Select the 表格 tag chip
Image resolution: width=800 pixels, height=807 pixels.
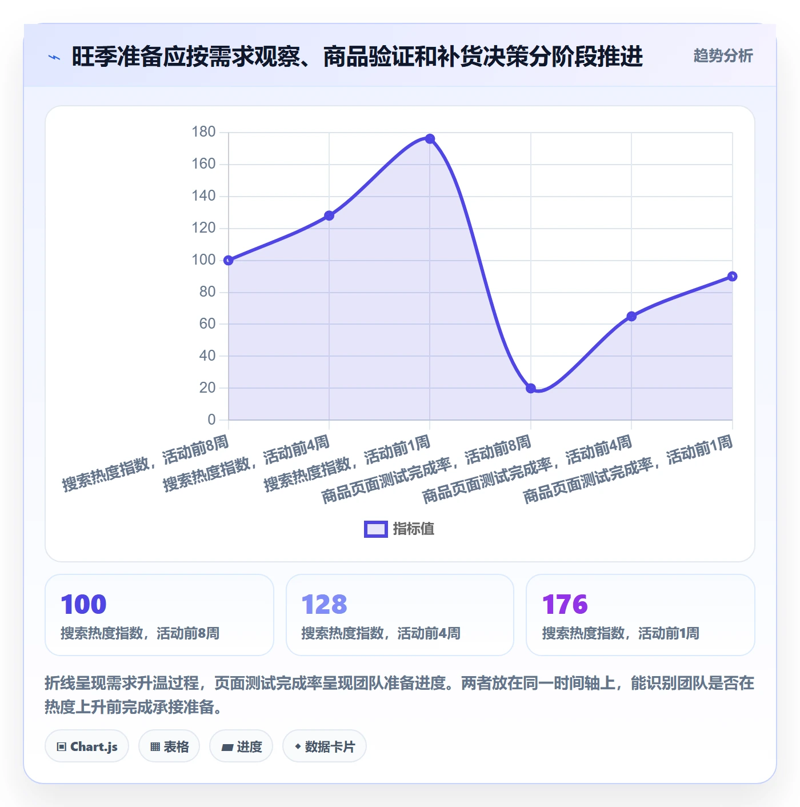click(x=169, y=746)
